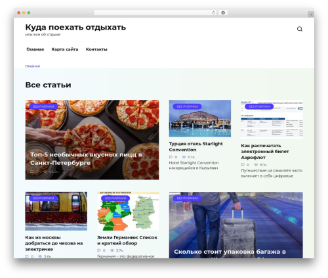
Task: Click Без рубрики tag on train image
Action: [x=43, y=198]
